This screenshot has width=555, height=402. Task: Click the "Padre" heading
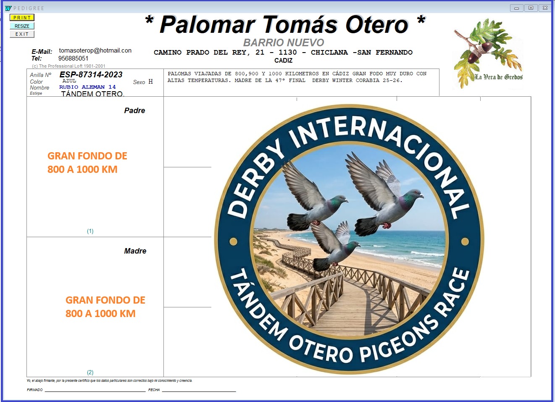pyautogui.click(x=134, y=111)
